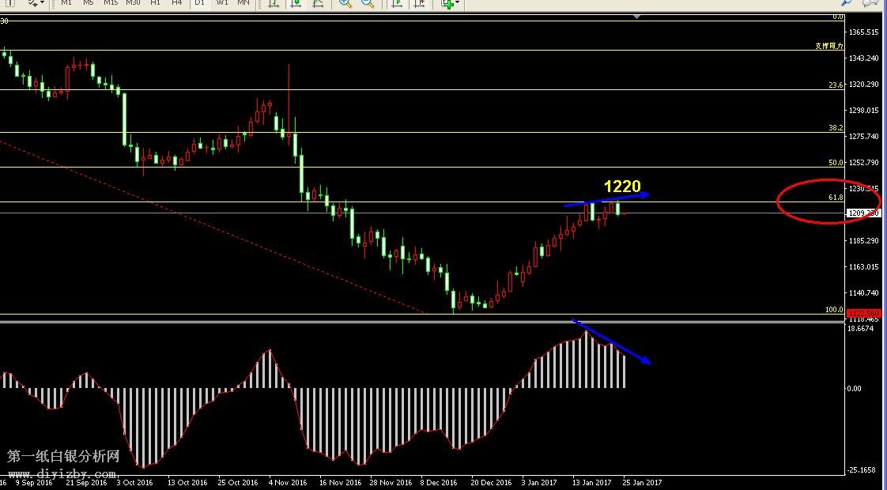The height and width of the screenshot is (490, 887).
Task: Zoom in on the chart
Action: (345, 3)
